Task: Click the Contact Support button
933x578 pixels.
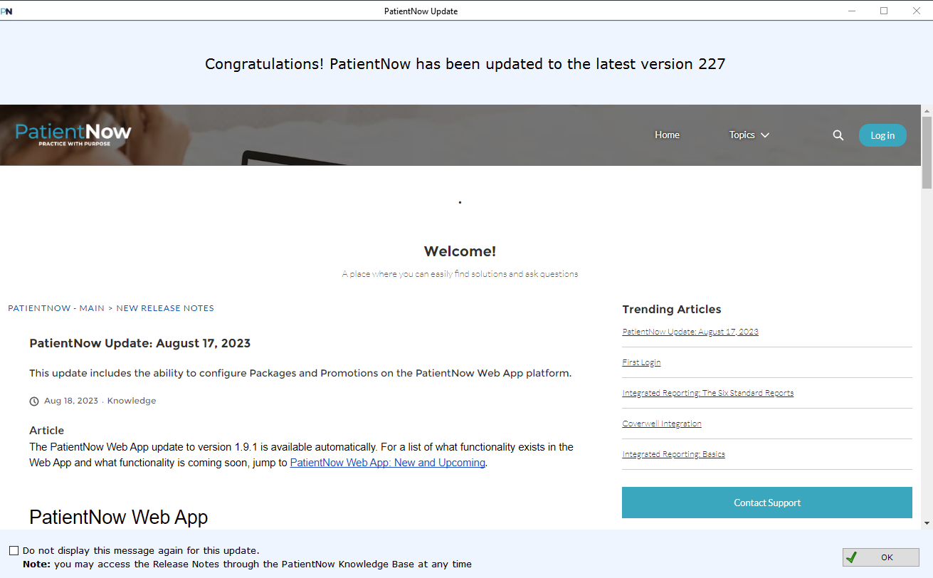Action: point(766,503)
